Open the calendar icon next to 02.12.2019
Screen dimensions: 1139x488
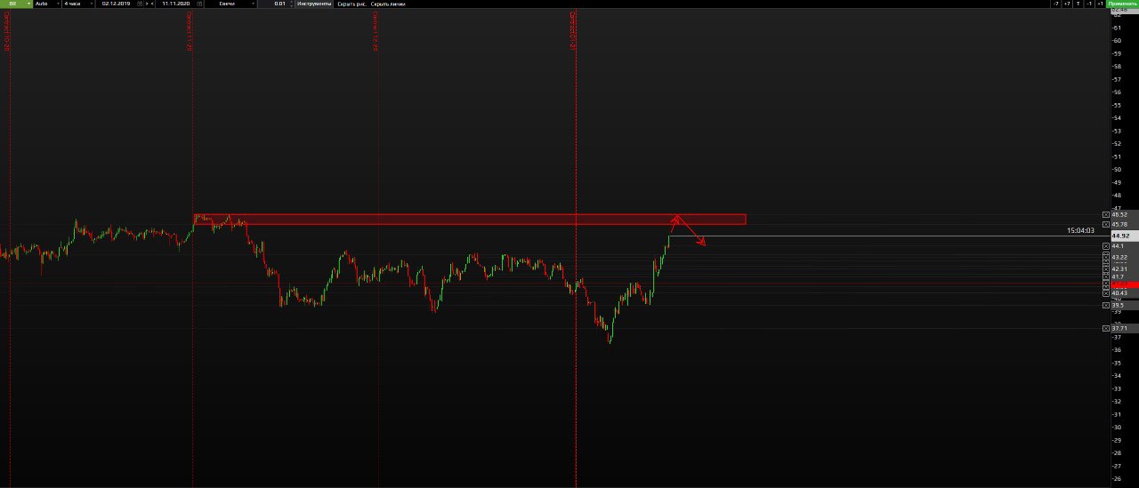140,4
